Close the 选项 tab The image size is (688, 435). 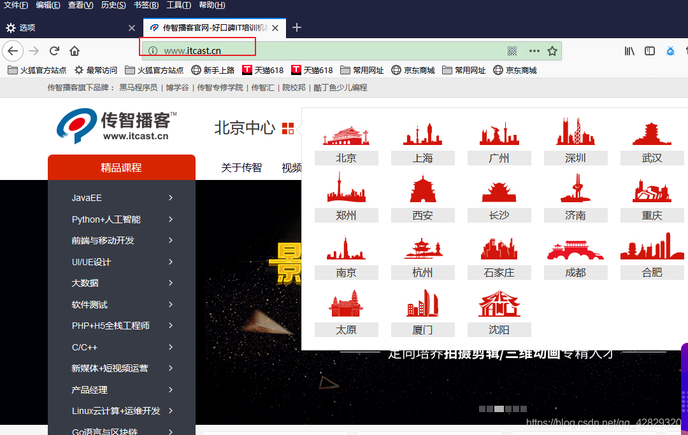coord(132,27)
